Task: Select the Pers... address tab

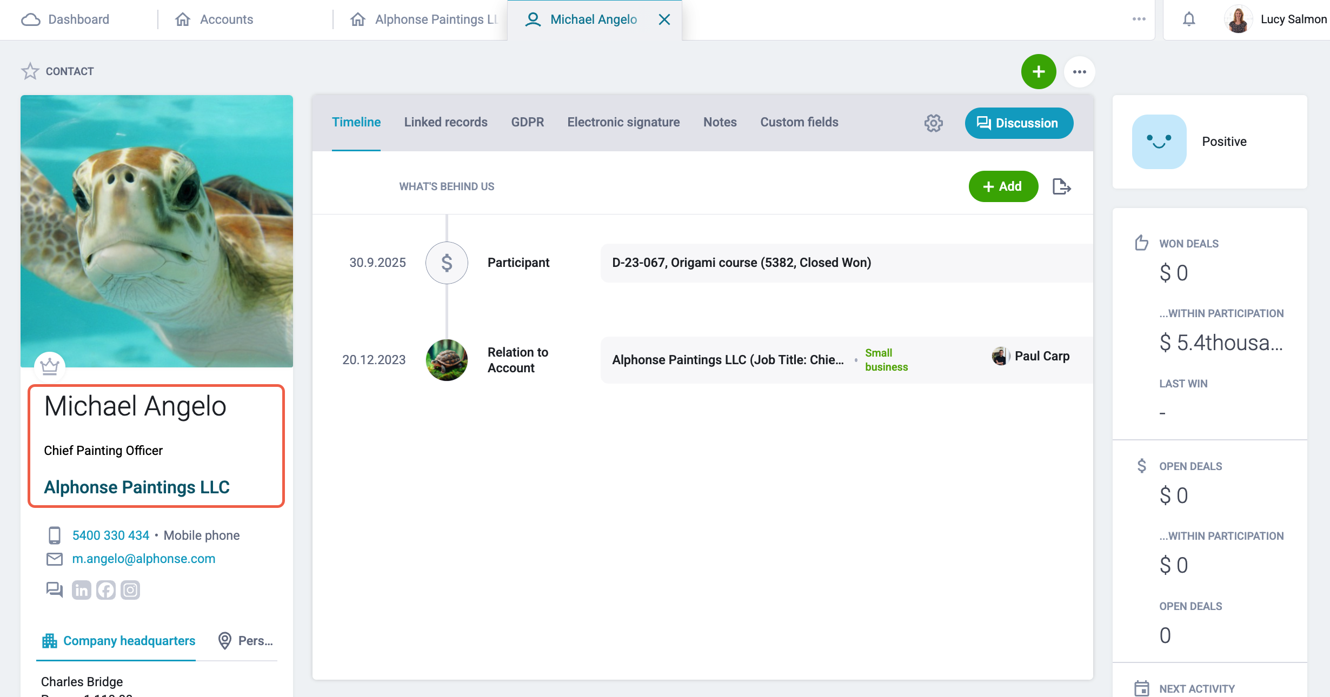Action: point(245,641)
